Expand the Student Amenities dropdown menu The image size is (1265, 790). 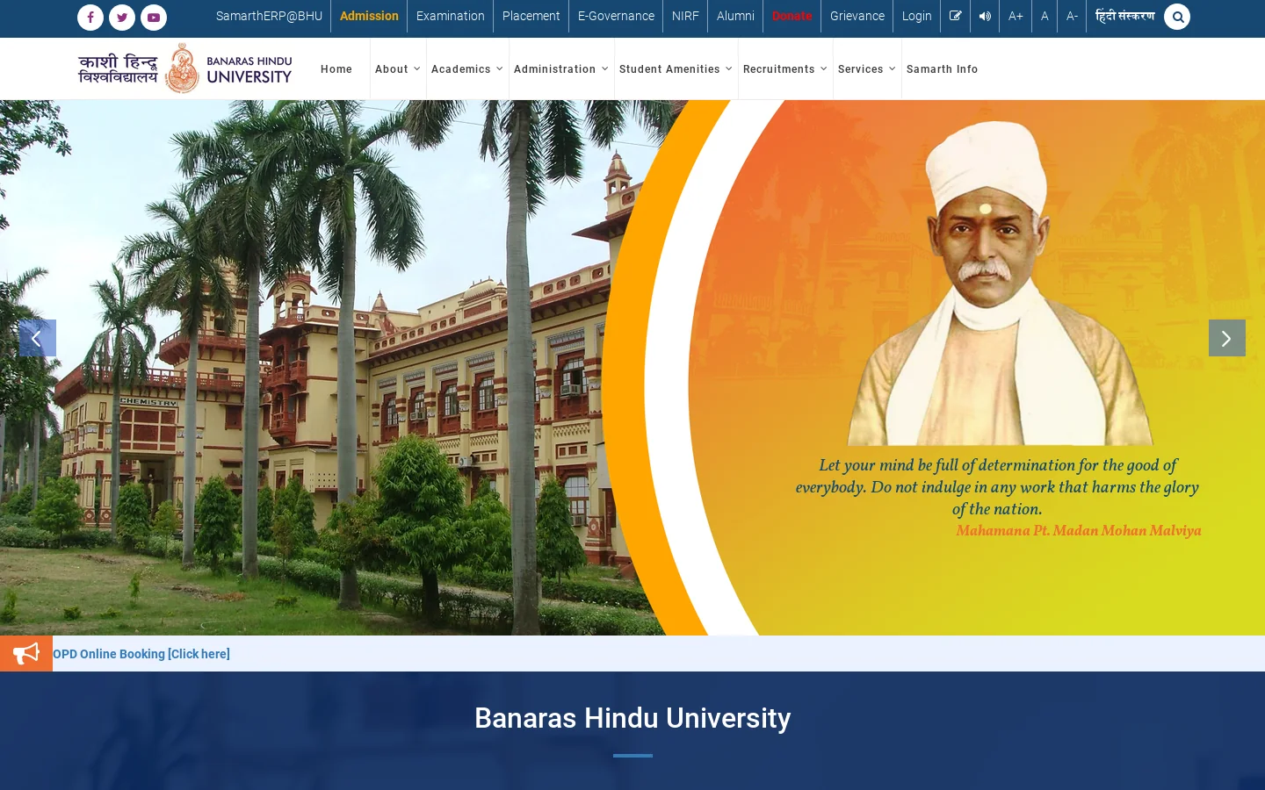(x=676, y=69)
